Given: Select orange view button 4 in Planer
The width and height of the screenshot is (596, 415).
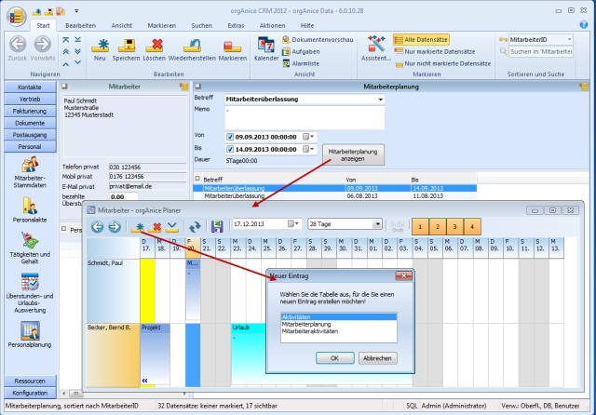Looking at the screenshot, I should tap(472, 227).
